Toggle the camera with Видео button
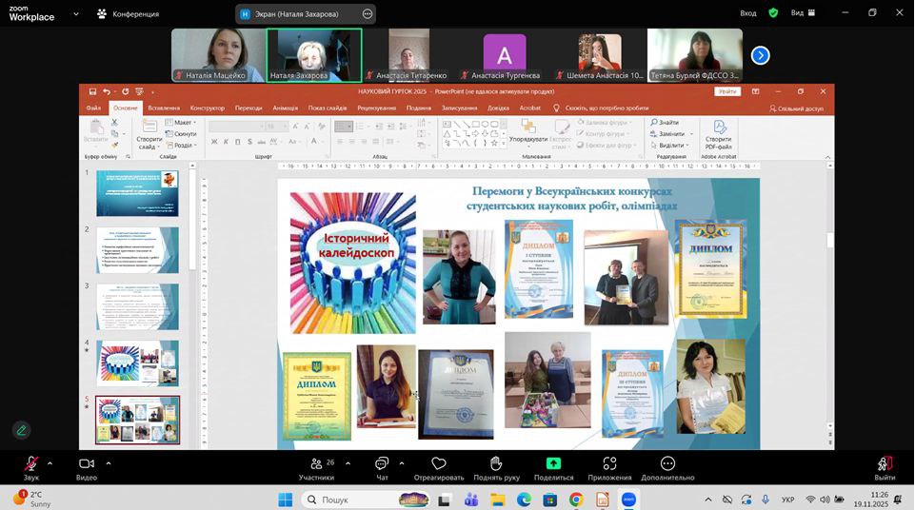Screen dimensions: 915x510 click(x=86, y=463)
